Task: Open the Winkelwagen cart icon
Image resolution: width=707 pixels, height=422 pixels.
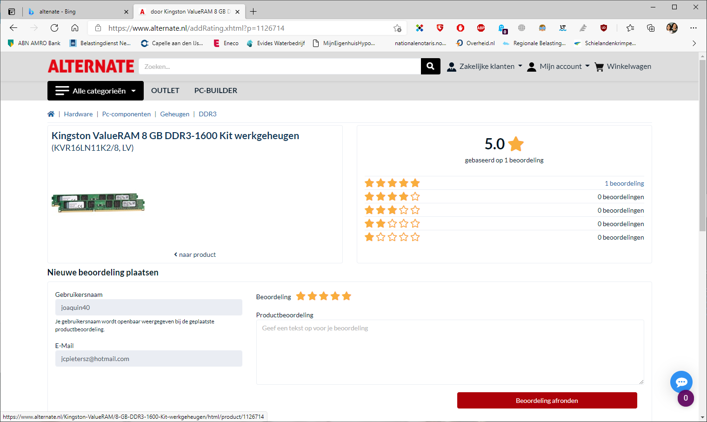Action: (599, 66)
